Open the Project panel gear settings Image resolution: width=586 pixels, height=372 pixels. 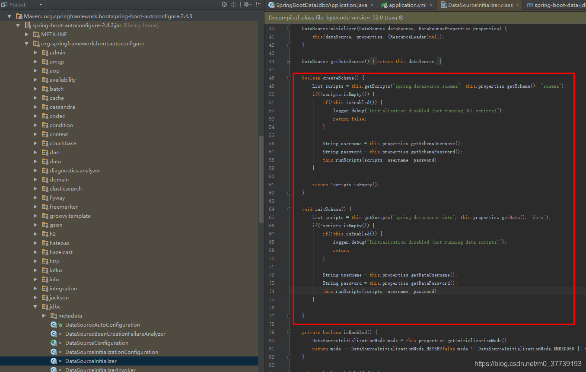click(247, 4)
